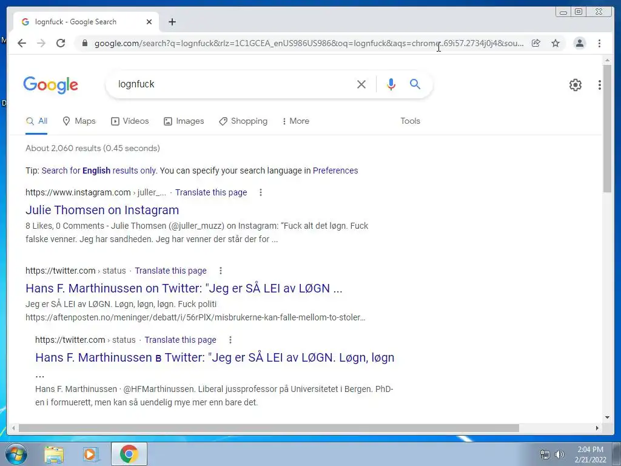Close the Google Search tab
621x466 pixels.
pyautogui.click(x=149, y=22)
